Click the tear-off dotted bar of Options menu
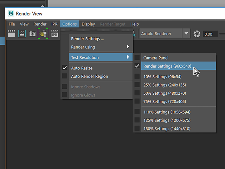The height and width of the screenshot is (169, 225). pos(97,31)
